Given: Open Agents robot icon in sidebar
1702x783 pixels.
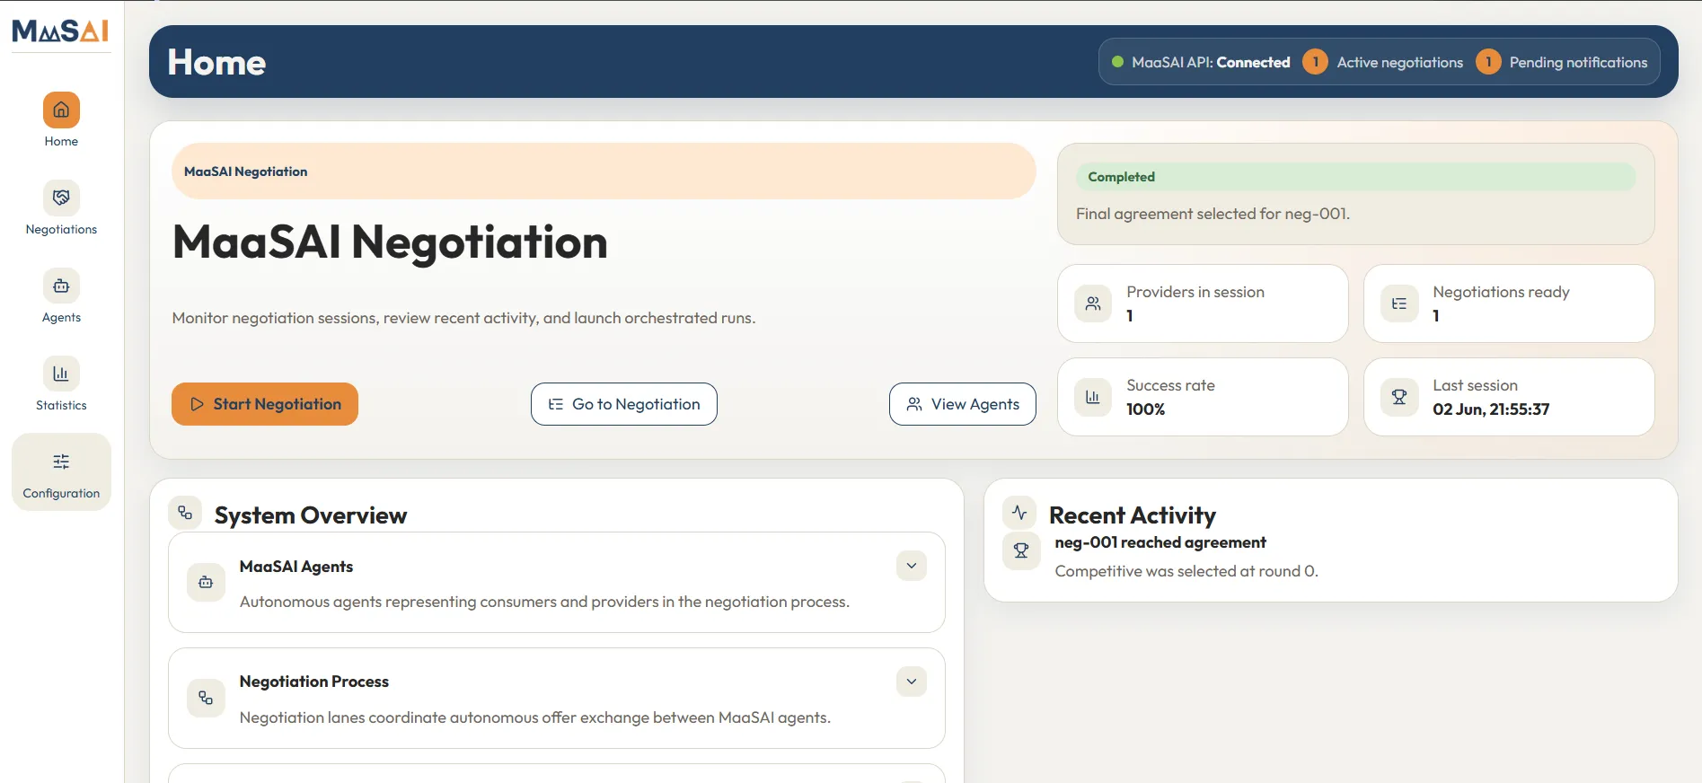Looking at the screenshot, I should click(x=61, y=286).
